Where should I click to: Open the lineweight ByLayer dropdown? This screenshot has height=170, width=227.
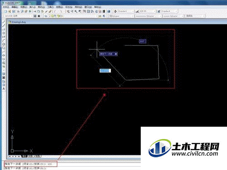tap(173, 16)
